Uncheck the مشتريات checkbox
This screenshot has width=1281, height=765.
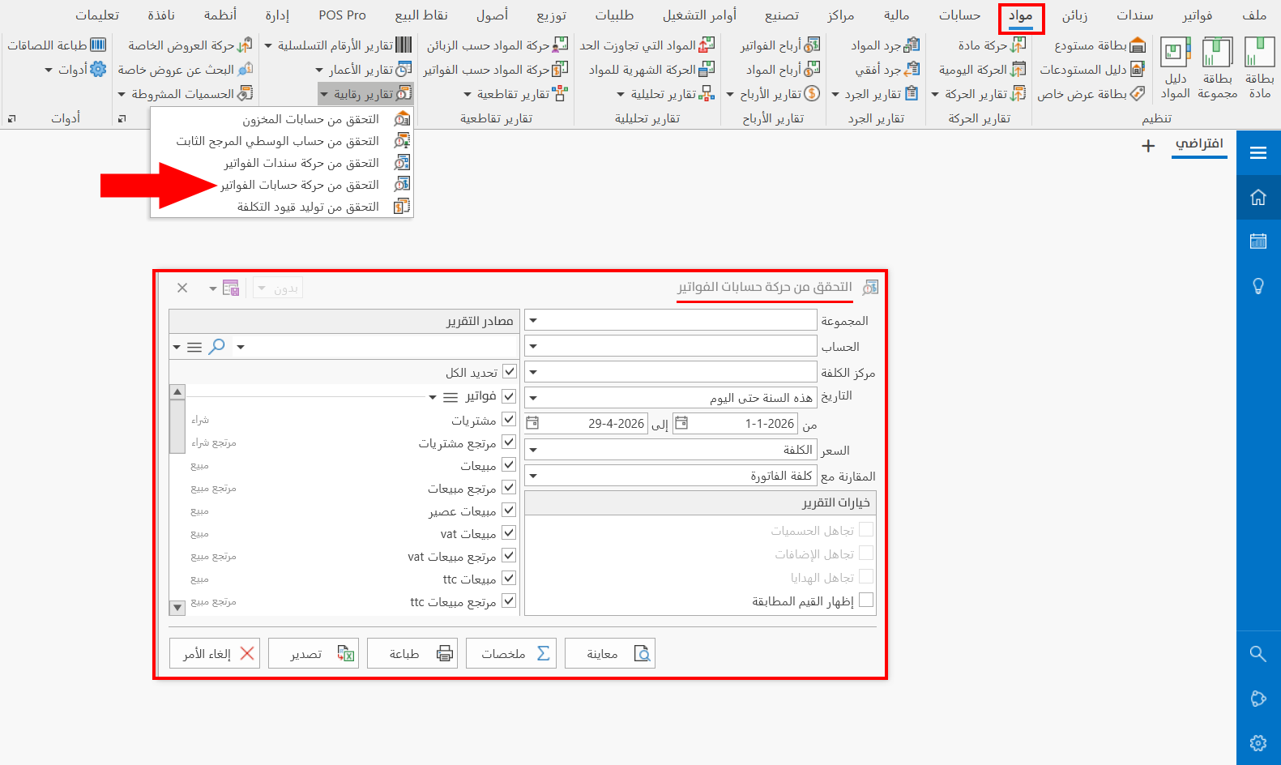[509, 419]
